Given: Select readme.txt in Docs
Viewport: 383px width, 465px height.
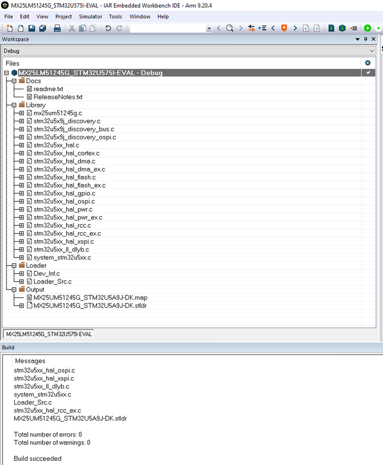Looking at the screenshot, I should (x=48, y=89).
